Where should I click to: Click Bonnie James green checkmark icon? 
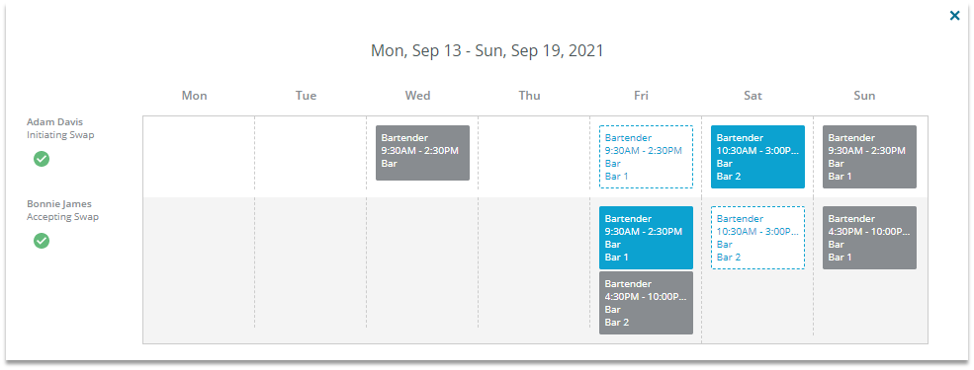point(42,241)
